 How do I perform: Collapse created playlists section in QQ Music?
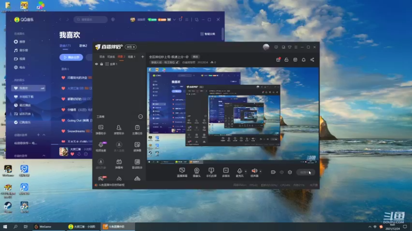44,134
